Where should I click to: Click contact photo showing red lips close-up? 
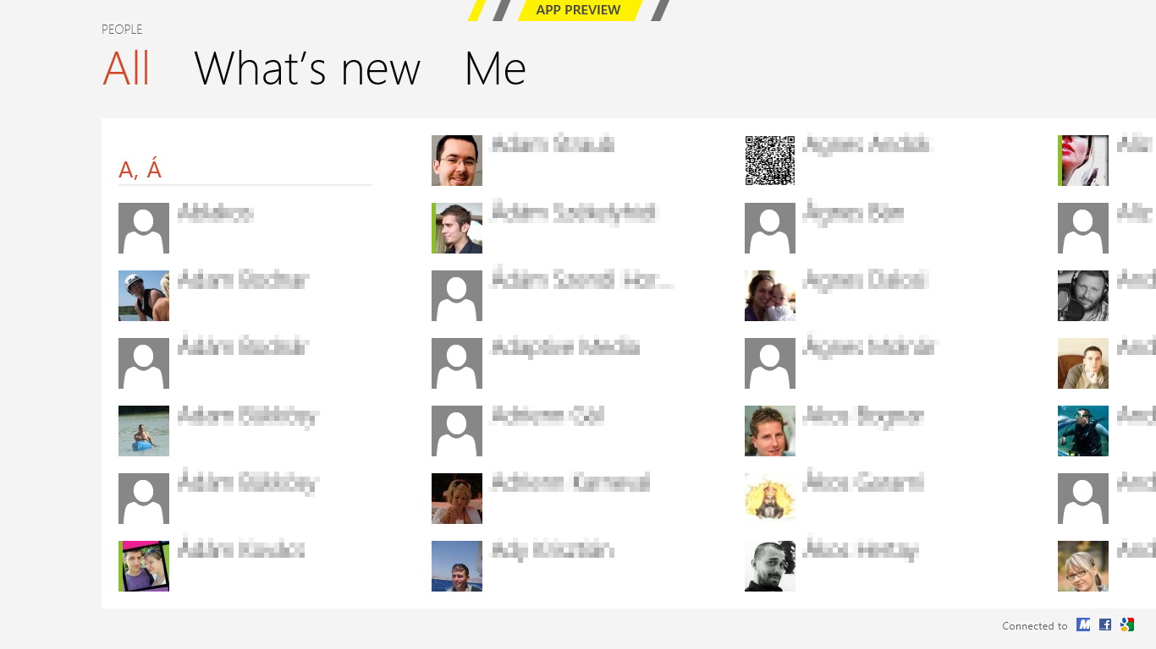click(1083, 161)
